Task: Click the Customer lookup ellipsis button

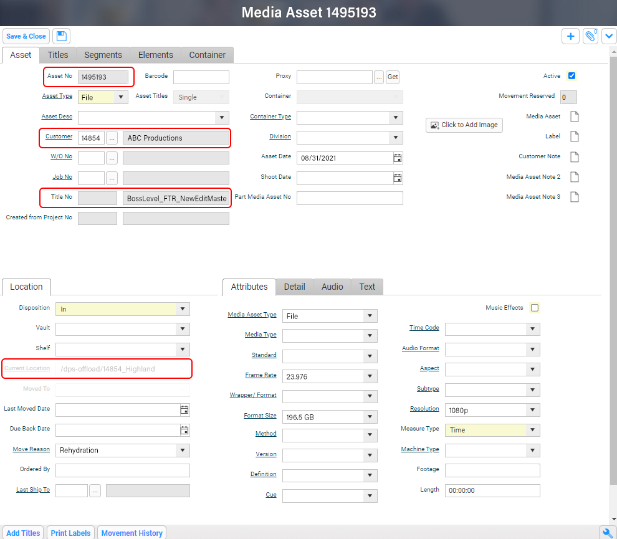Action: point(112,137)
